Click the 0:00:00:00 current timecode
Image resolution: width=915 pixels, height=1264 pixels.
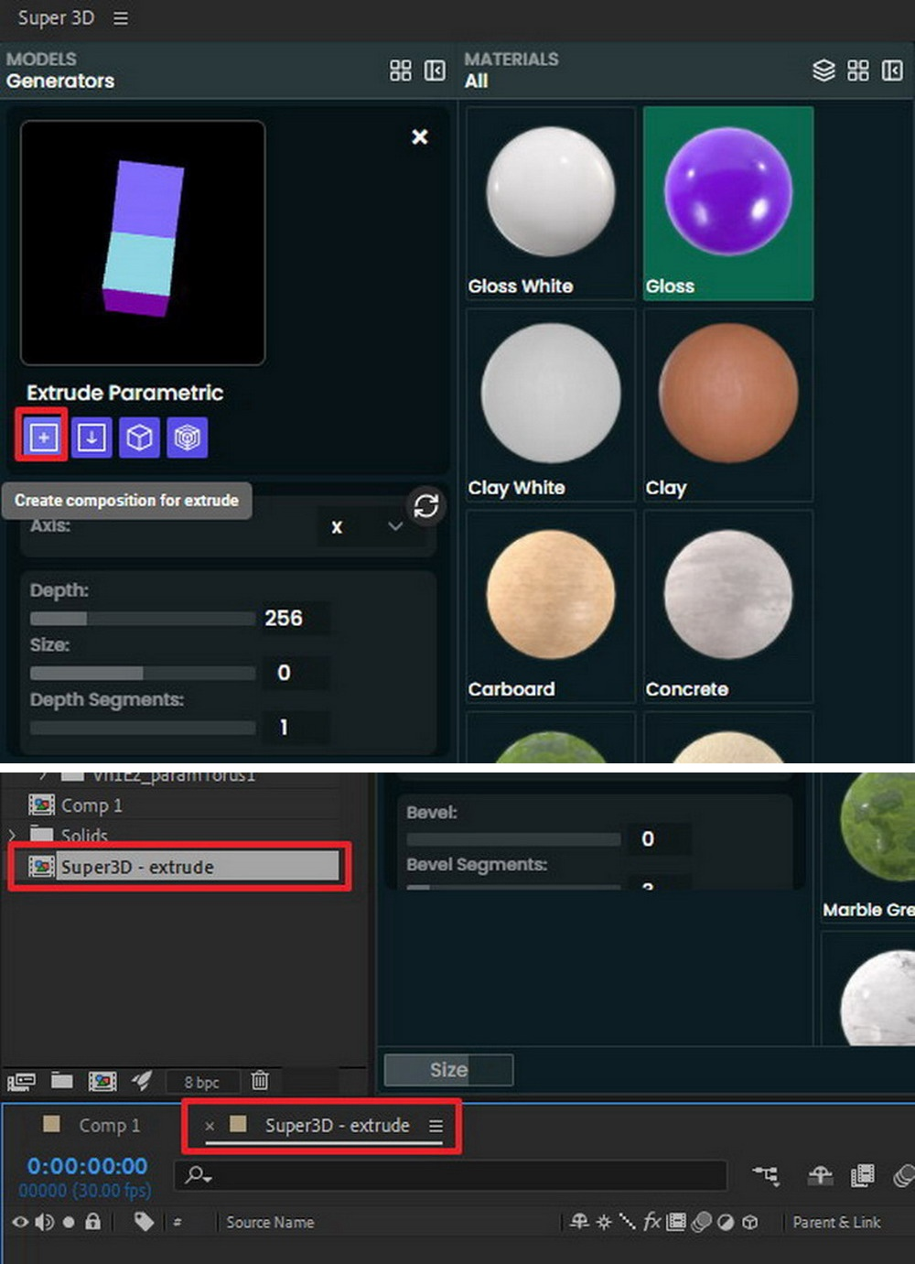tap(87, 1166)
